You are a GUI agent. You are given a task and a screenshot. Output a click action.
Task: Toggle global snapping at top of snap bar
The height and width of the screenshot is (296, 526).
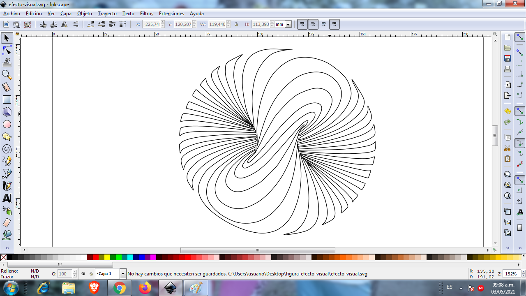520,37
